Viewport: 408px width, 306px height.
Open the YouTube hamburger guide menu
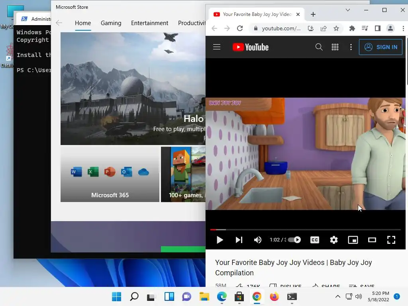point(216,47)
